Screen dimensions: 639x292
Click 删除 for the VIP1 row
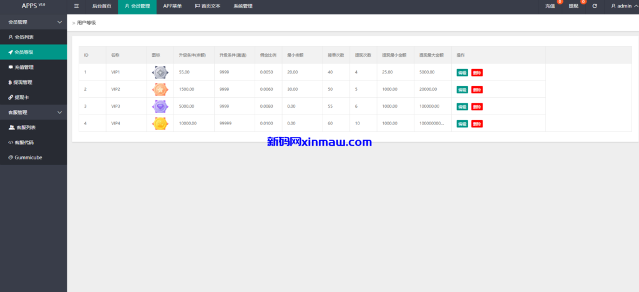pos(477,73)
